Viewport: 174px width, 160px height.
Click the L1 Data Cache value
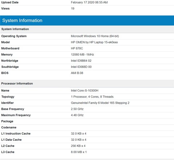click(x=79, y=140)
